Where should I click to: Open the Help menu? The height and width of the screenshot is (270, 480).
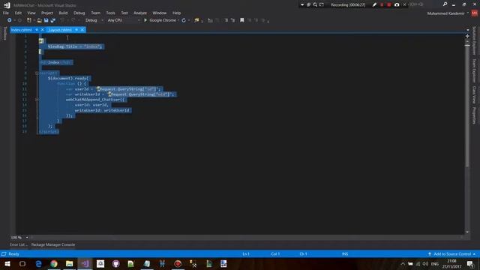[176, 13]
